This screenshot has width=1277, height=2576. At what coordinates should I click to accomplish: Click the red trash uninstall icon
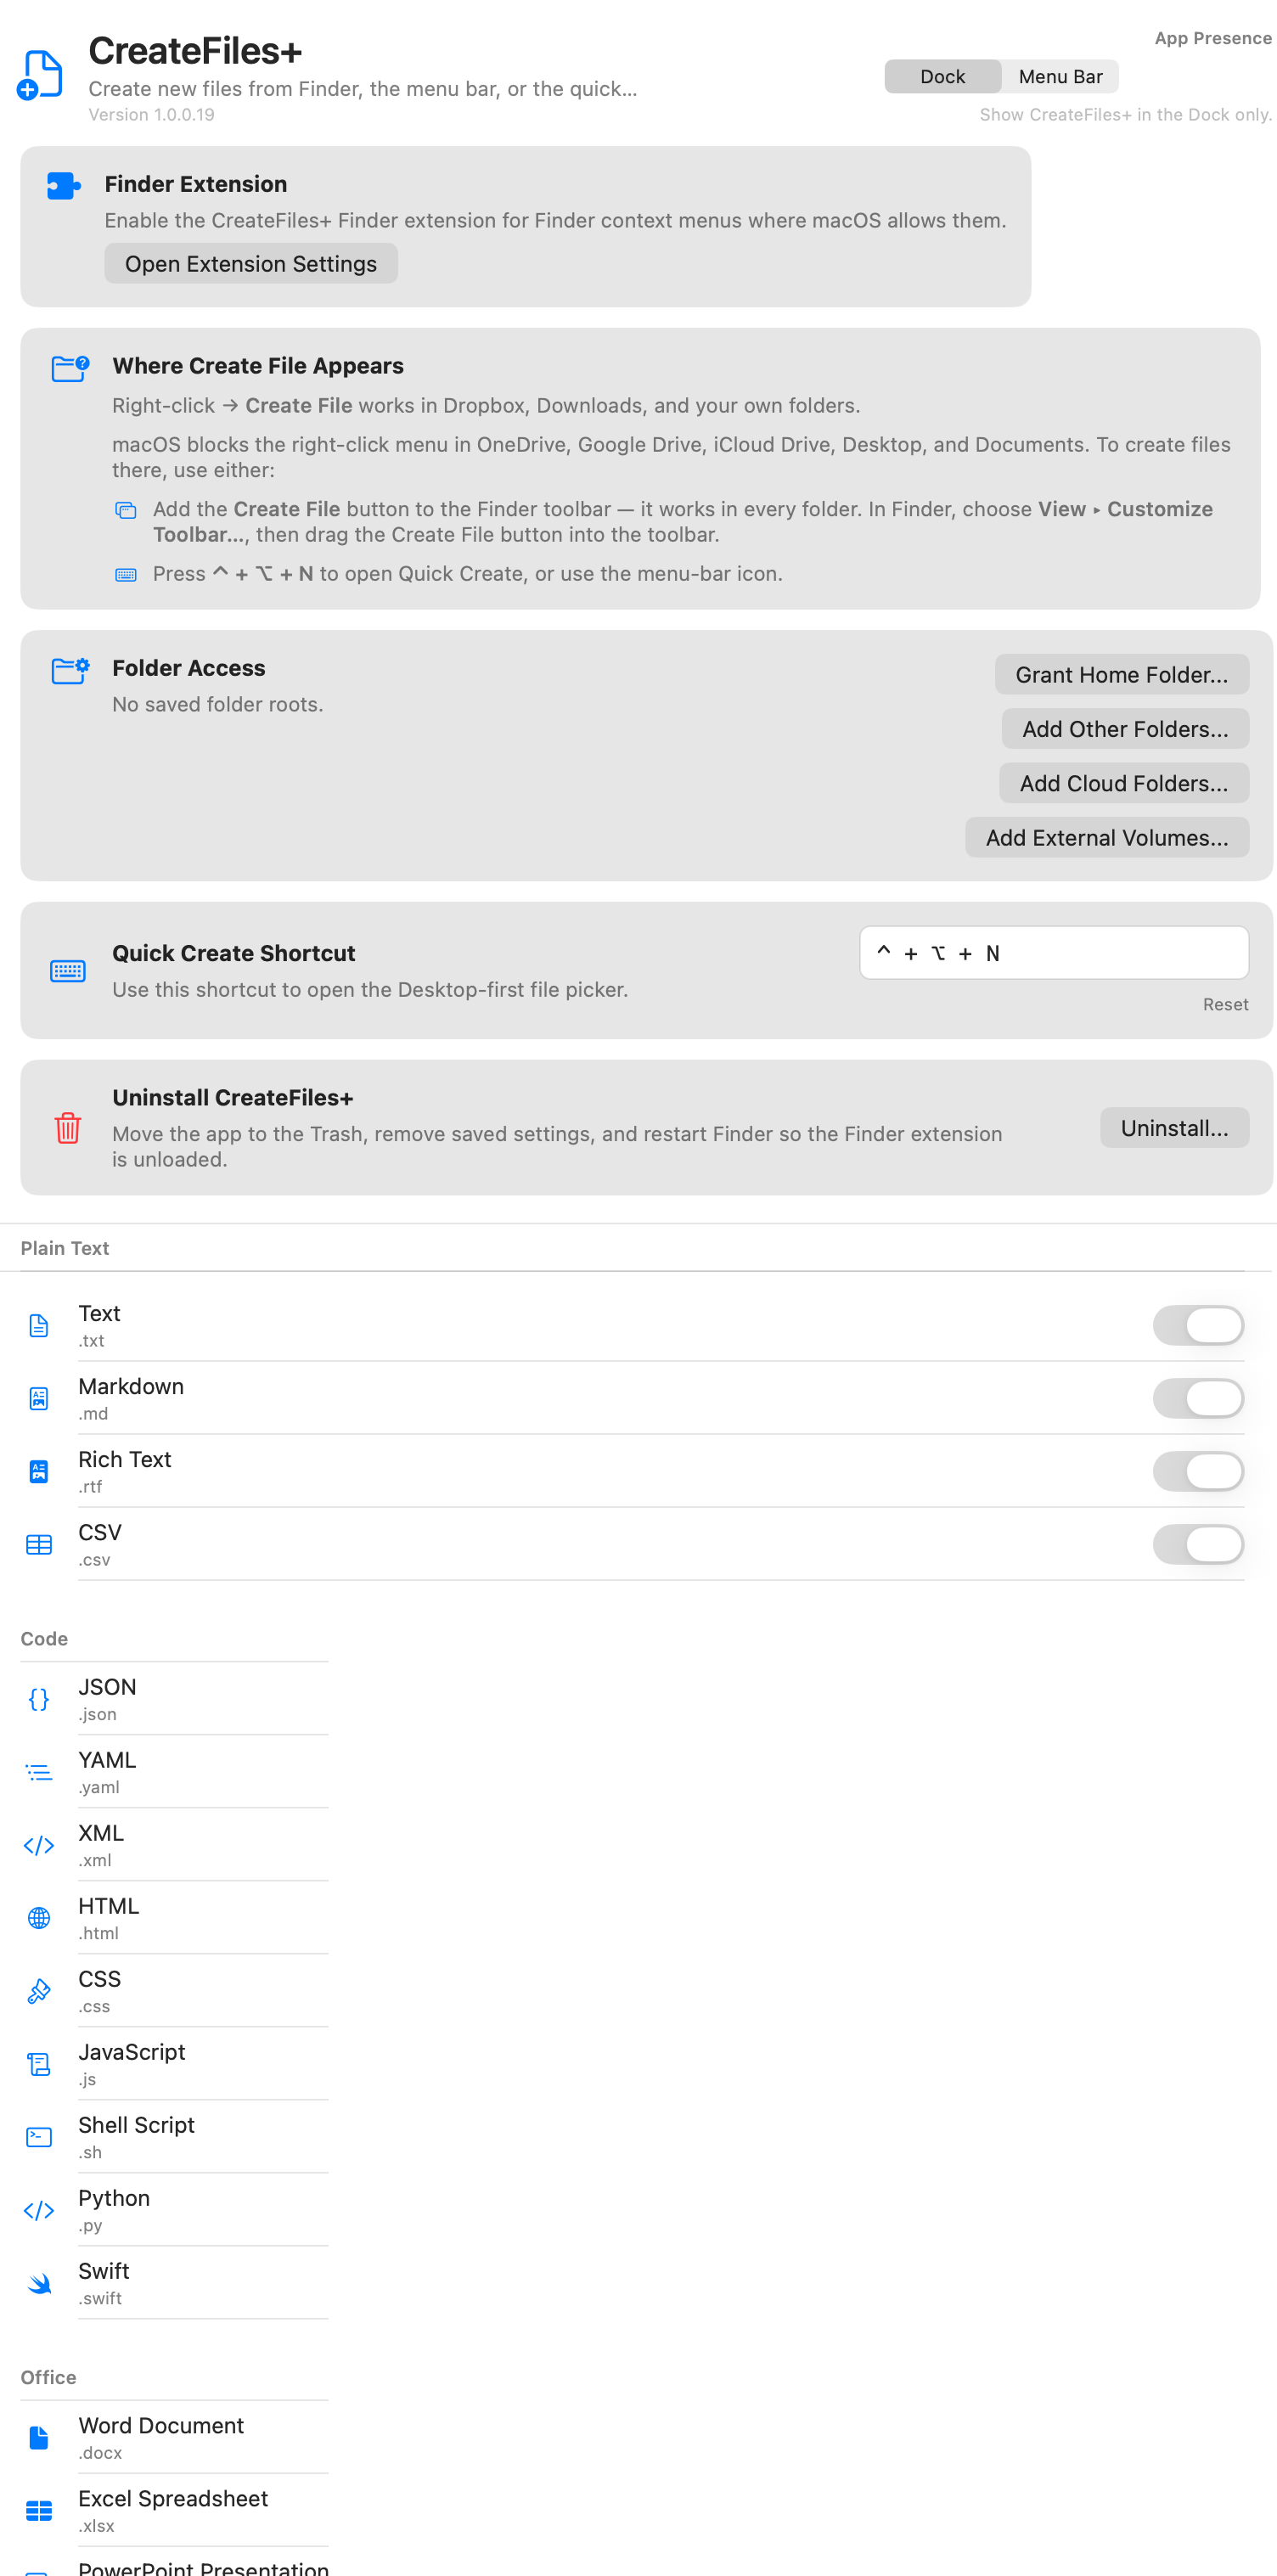[68, 1127]
